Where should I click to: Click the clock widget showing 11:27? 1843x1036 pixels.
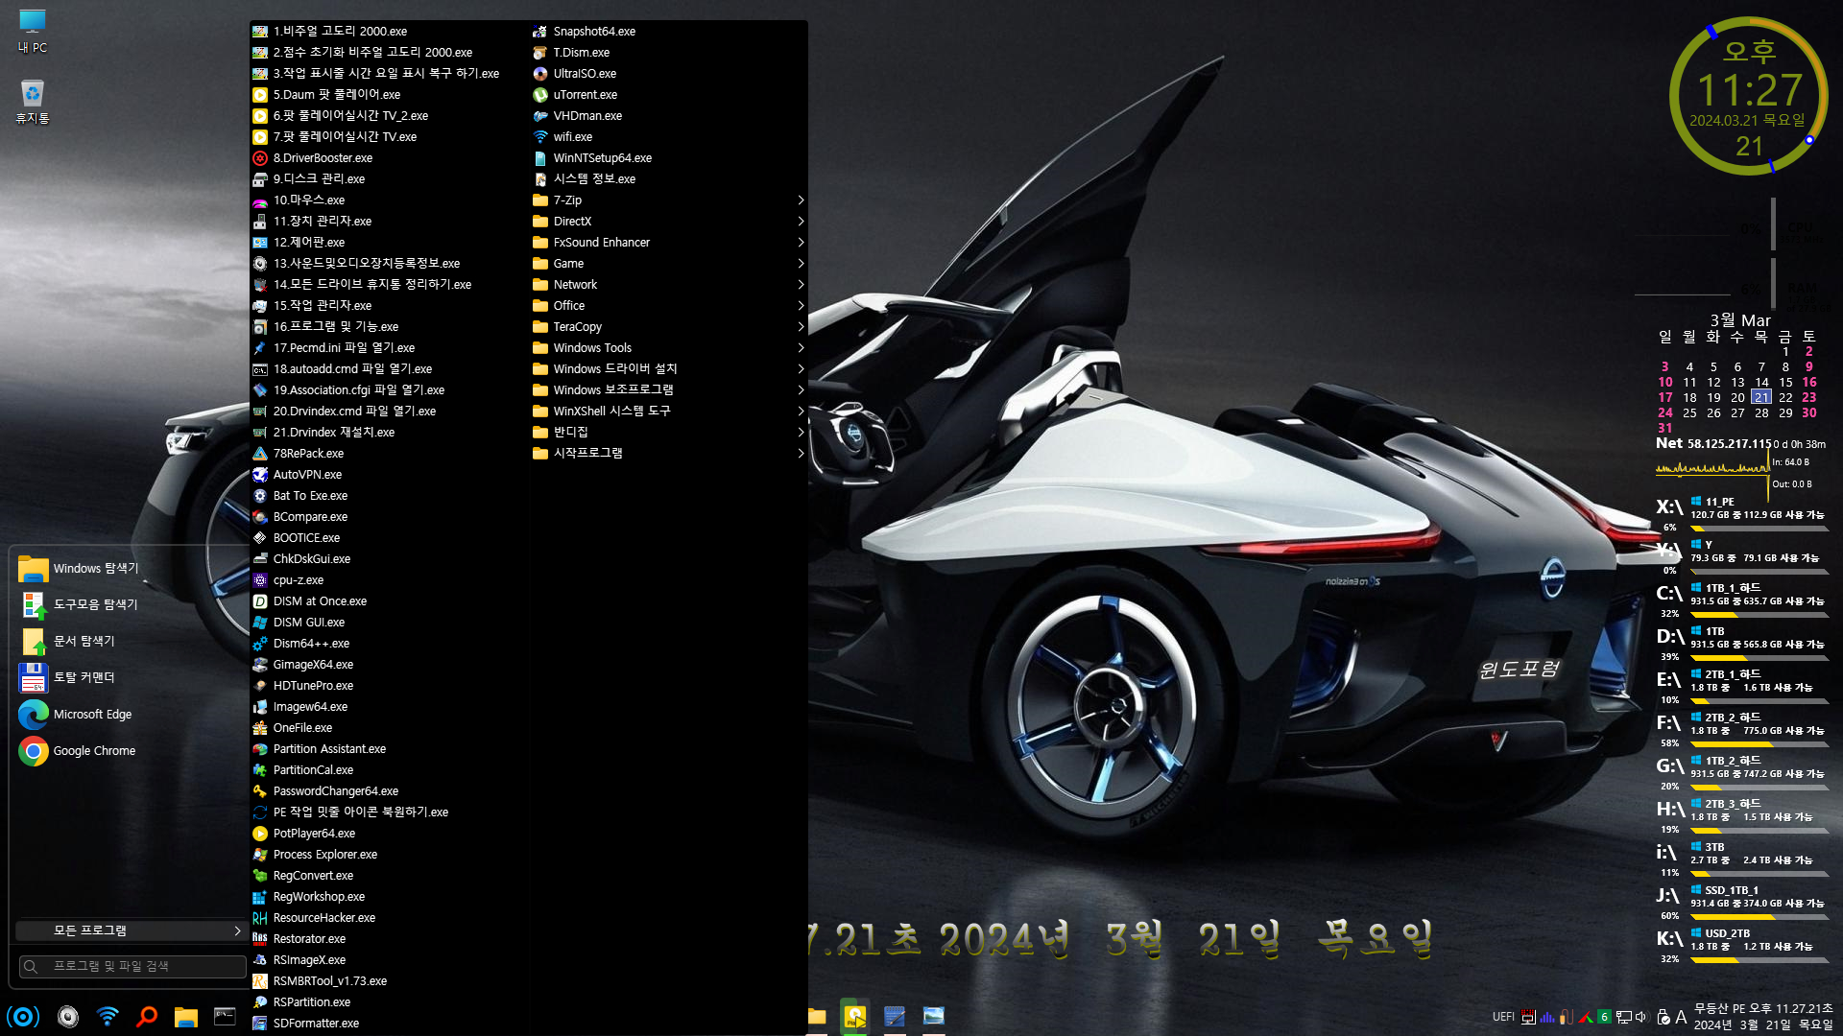pyautogui.click(x=1749, y=96)
